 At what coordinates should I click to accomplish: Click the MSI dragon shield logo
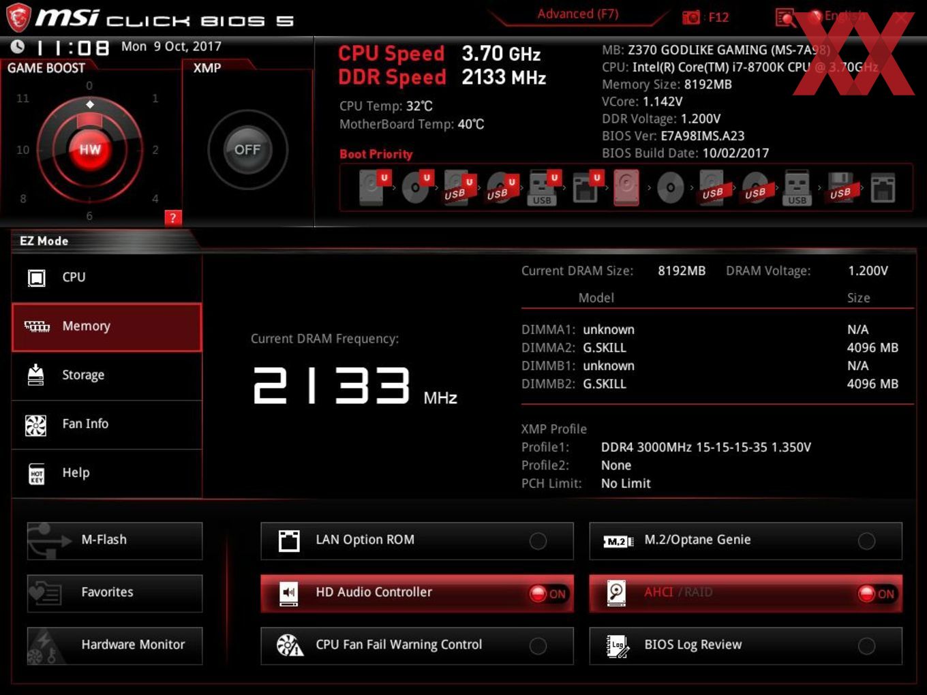pos(18,17)
